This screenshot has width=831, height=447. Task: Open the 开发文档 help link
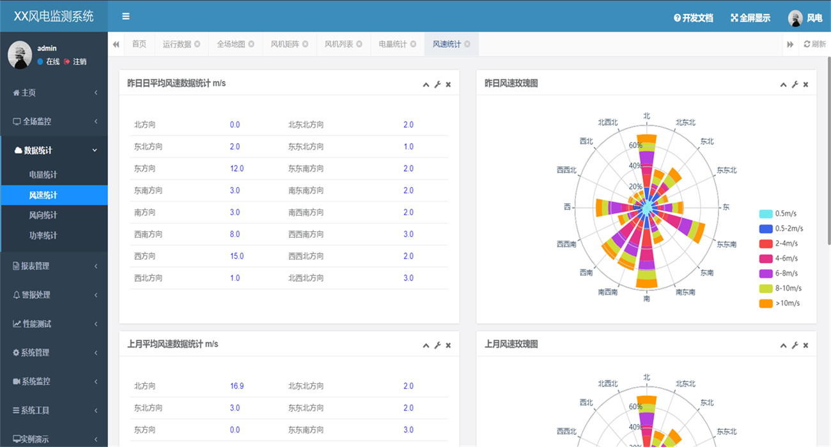tap(694, 18)
